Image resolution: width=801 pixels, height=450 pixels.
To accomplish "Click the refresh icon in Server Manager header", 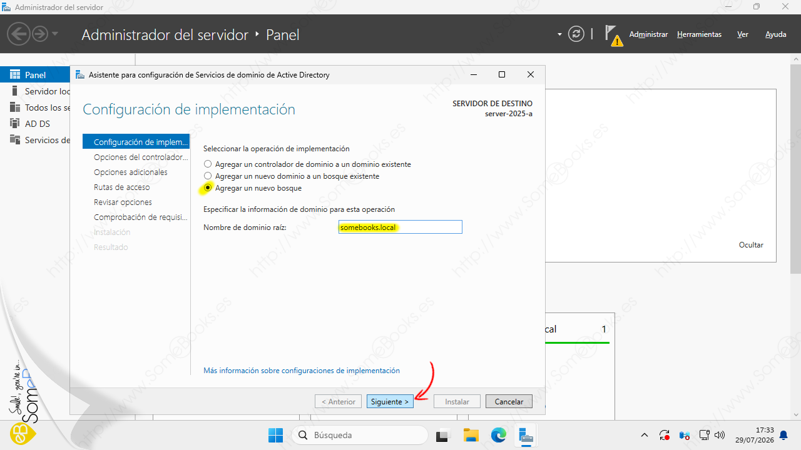I will pyautogui.click(x=576, y=34).
